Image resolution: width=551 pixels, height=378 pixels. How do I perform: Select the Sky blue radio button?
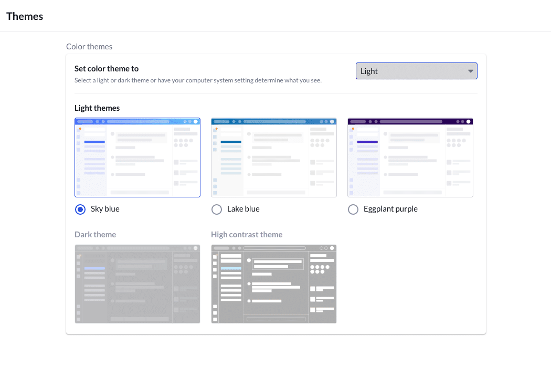[x=80, y=209]
